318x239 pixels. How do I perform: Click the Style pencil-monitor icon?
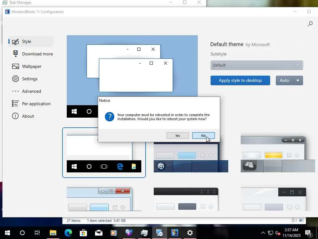pos(16,41)
